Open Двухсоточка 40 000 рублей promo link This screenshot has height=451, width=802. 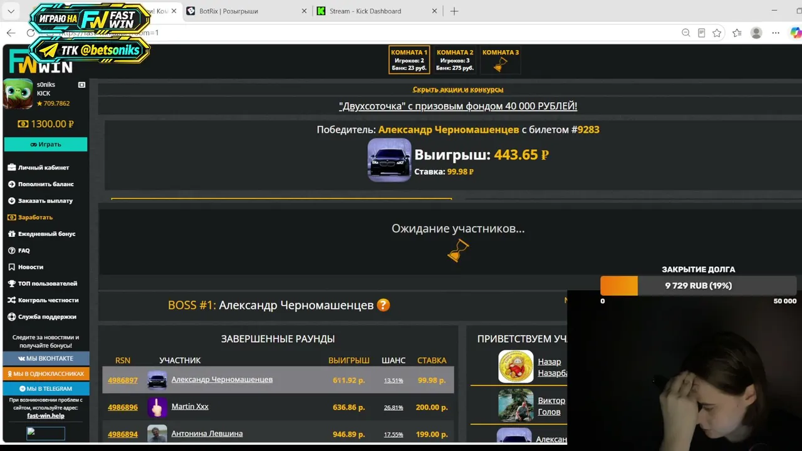tap(458, 106)
